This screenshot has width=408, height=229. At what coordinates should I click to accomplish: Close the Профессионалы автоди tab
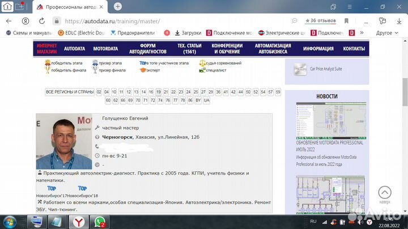point(101,7)
